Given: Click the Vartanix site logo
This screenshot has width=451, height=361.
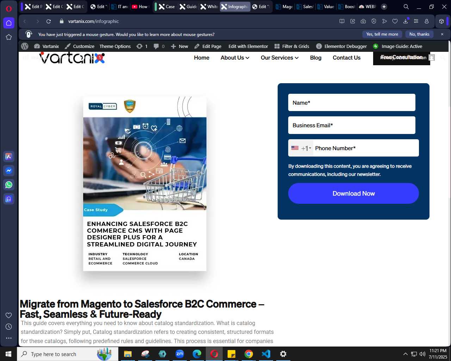Looking at the screenshot, I should (x=72, y=58).
